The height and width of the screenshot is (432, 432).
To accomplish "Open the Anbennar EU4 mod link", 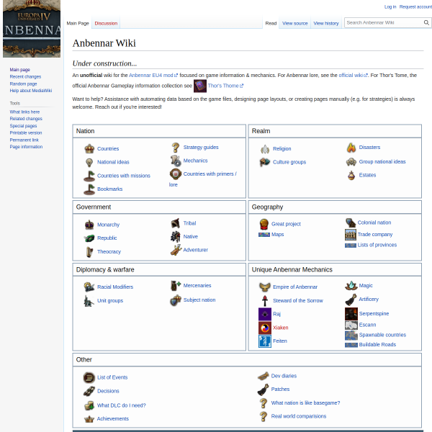I will (x=153, y=75).
